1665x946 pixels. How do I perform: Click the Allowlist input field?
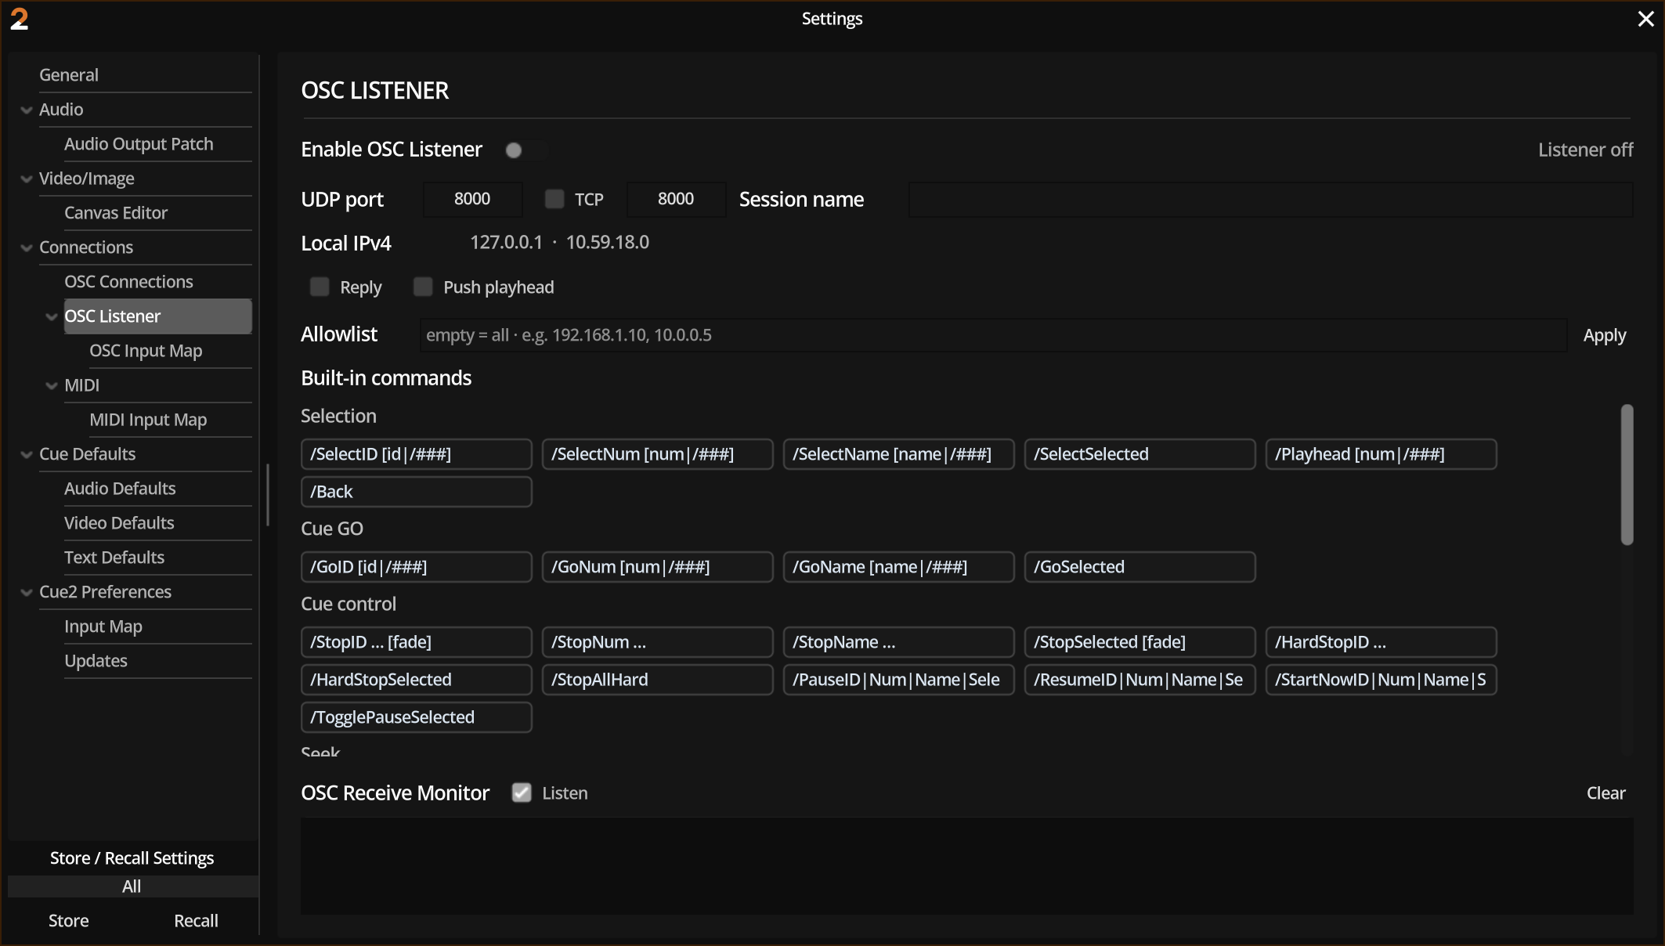tap(993, 335)
